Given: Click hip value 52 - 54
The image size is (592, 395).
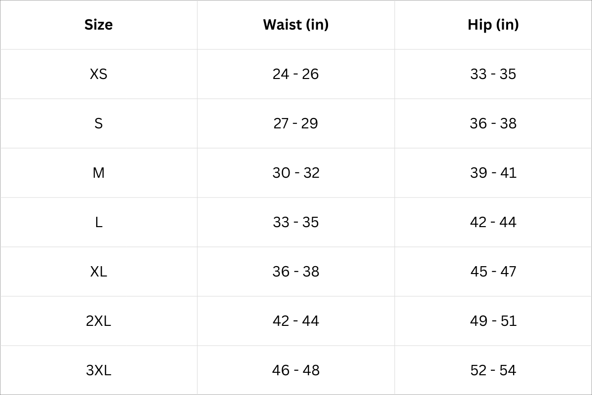Looking at the screenshot, I should [493, 370].
